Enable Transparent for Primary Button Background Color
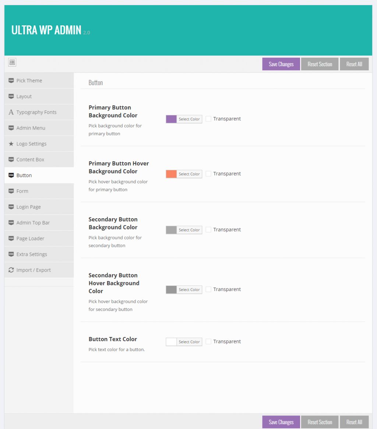This screenshot has width=377, height=429. click(x=208, y=119)
